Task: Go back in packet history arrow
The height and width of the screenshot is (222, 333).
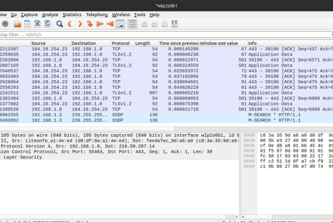Action: [x=70, y=24]
